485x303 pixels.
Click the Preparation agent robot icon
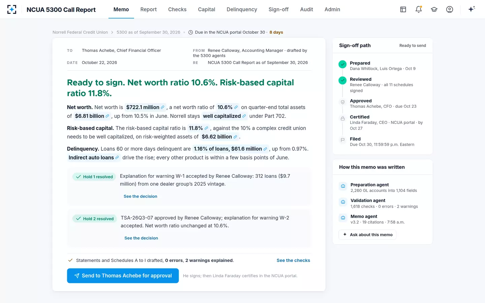(343, 186)
